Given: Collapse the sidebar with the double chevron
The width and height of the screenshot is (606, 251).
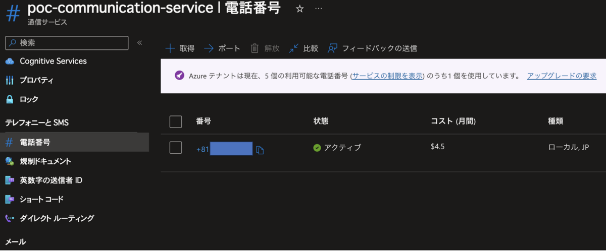Looking at the screenshot, I should click(140, 43).
